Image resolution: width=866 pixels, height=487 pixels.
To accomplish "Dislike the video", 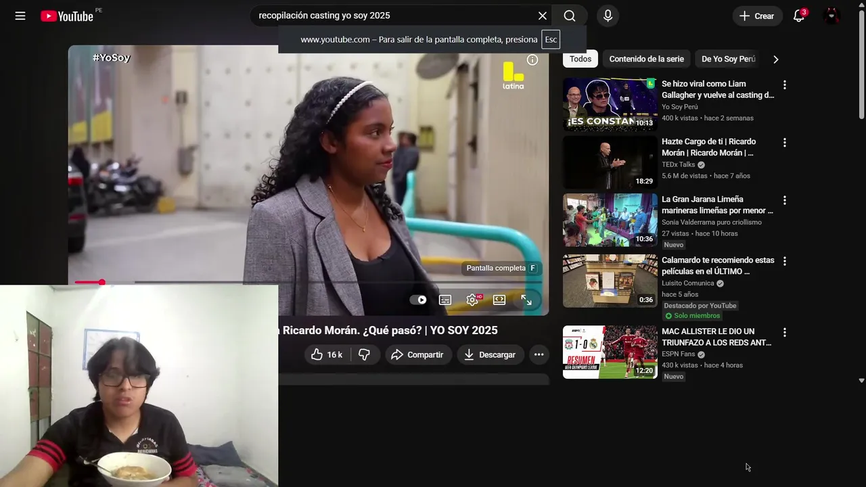I will (x=364, y=354).
